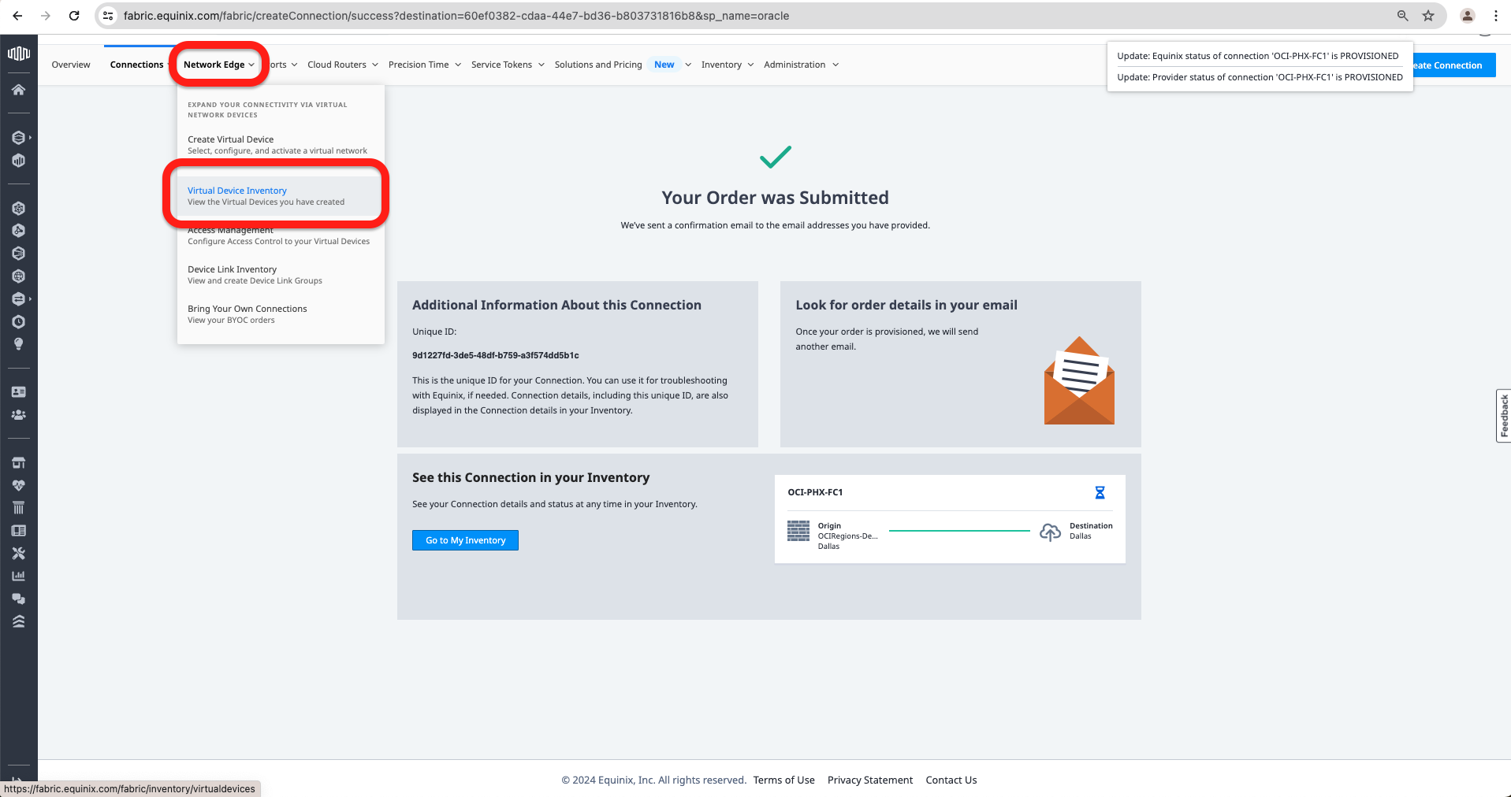This screenshot has height=797, width=1511.
Task: Open the lightbulb ideas icon in the sidebar
Action: (x=19, y=344)
